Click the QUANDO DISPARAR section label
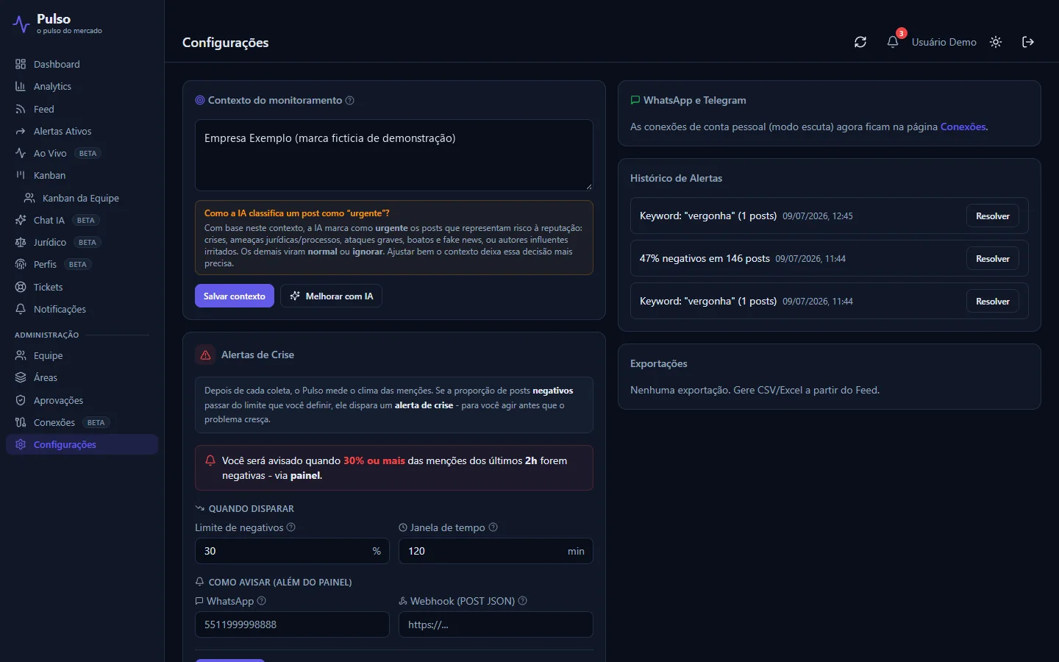Viewport: 1059px width, 662px height. point(251,508)
